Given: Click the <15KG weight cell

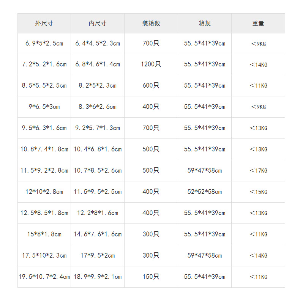Looking at the screenshot, I should point(258,192).
